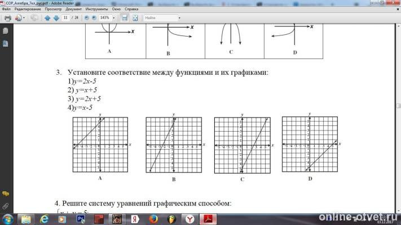Click the text "Решите систему уравнений графическим способом"
This screenshot has height=225, width=401.
pos(147,203)
